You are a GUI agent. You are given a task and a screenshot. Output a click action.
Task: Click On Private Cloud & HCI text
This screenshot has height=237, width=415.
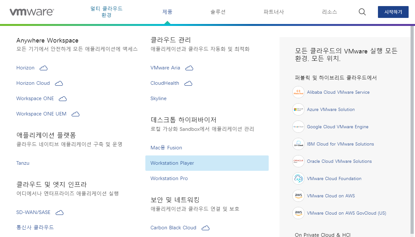coord(323,235)
